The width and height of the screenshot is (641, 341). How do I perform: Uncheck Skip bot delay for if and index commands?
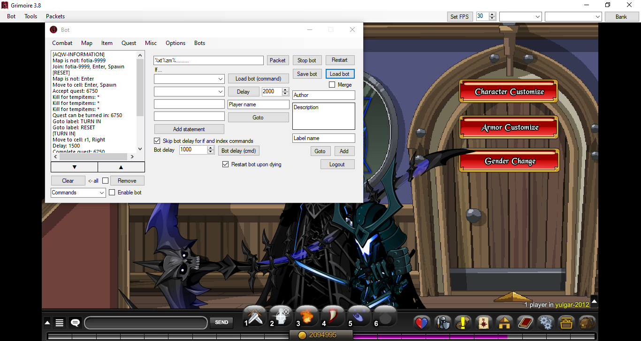pos(157,141)
